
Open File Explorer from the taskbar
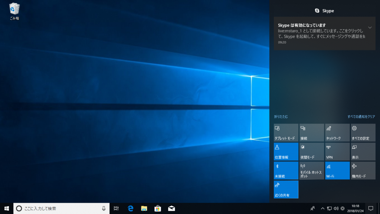point(144,208)
